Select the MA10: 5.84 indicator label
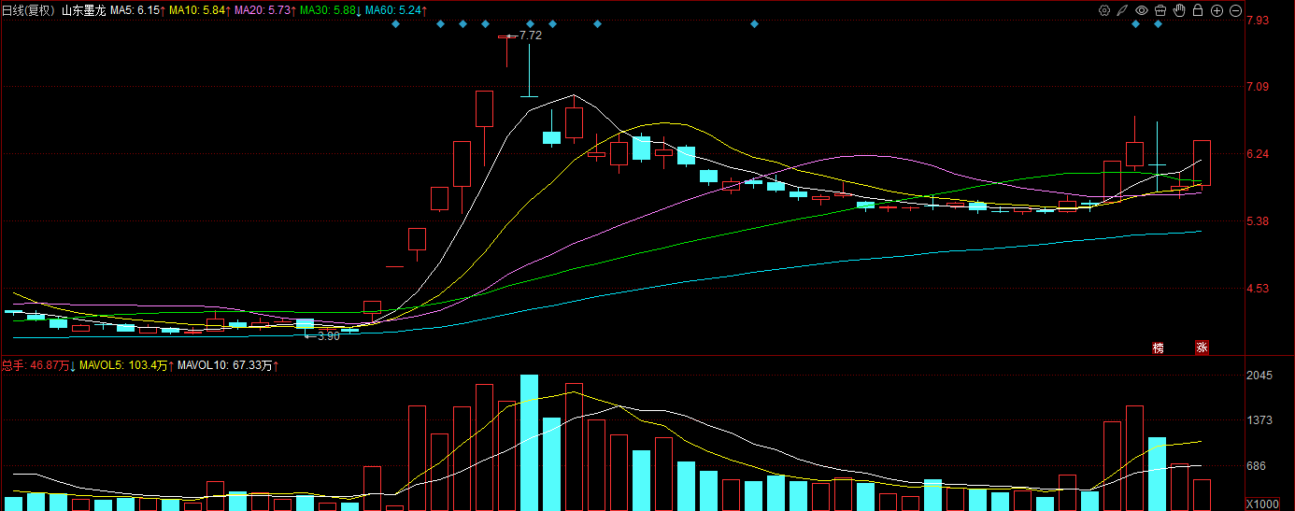This screenshot has width=1295, height=511. 199,10
